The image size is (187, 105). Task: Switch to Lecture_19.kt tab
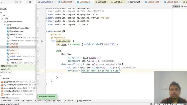pyautogui.click(x=153, y=2)
